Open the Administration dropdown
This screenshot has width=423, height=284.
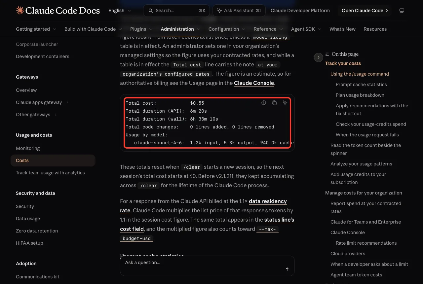(180, 29)
